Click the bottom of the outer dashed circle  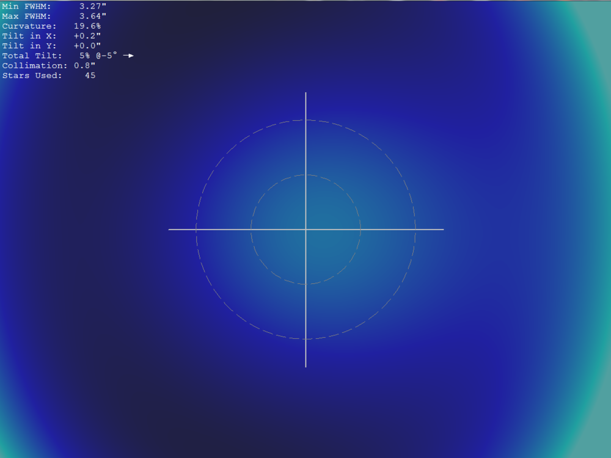coord(305,339)
